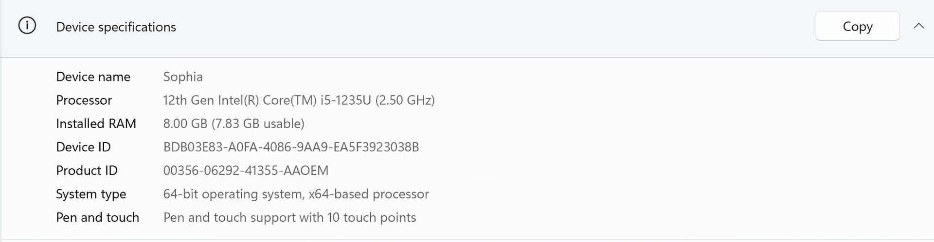934x242 pixels.
Task: Click the Installed RAM label
Action: 96,124
